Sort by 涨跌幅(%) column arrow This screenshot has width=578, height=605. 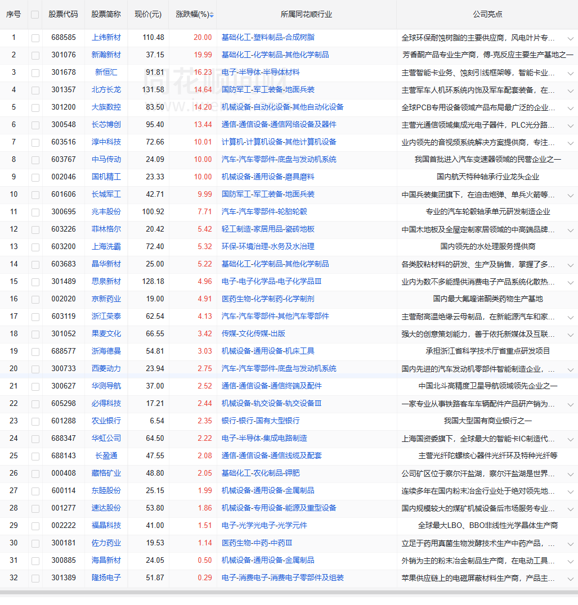tap(212, 15)
